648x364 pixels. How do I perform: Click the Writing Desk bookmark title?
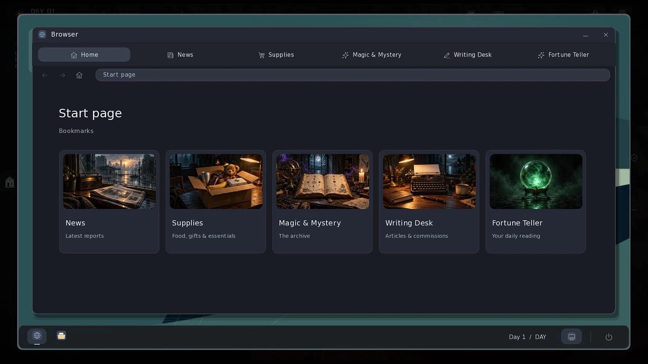pyautogui.click(x=409, y=223)
